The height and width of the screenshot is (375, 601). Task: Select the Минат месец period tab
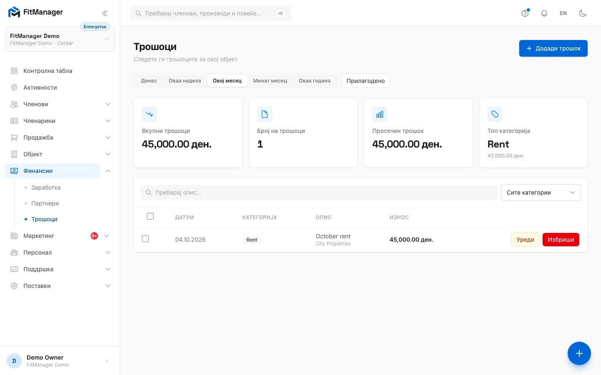[270, 81]
